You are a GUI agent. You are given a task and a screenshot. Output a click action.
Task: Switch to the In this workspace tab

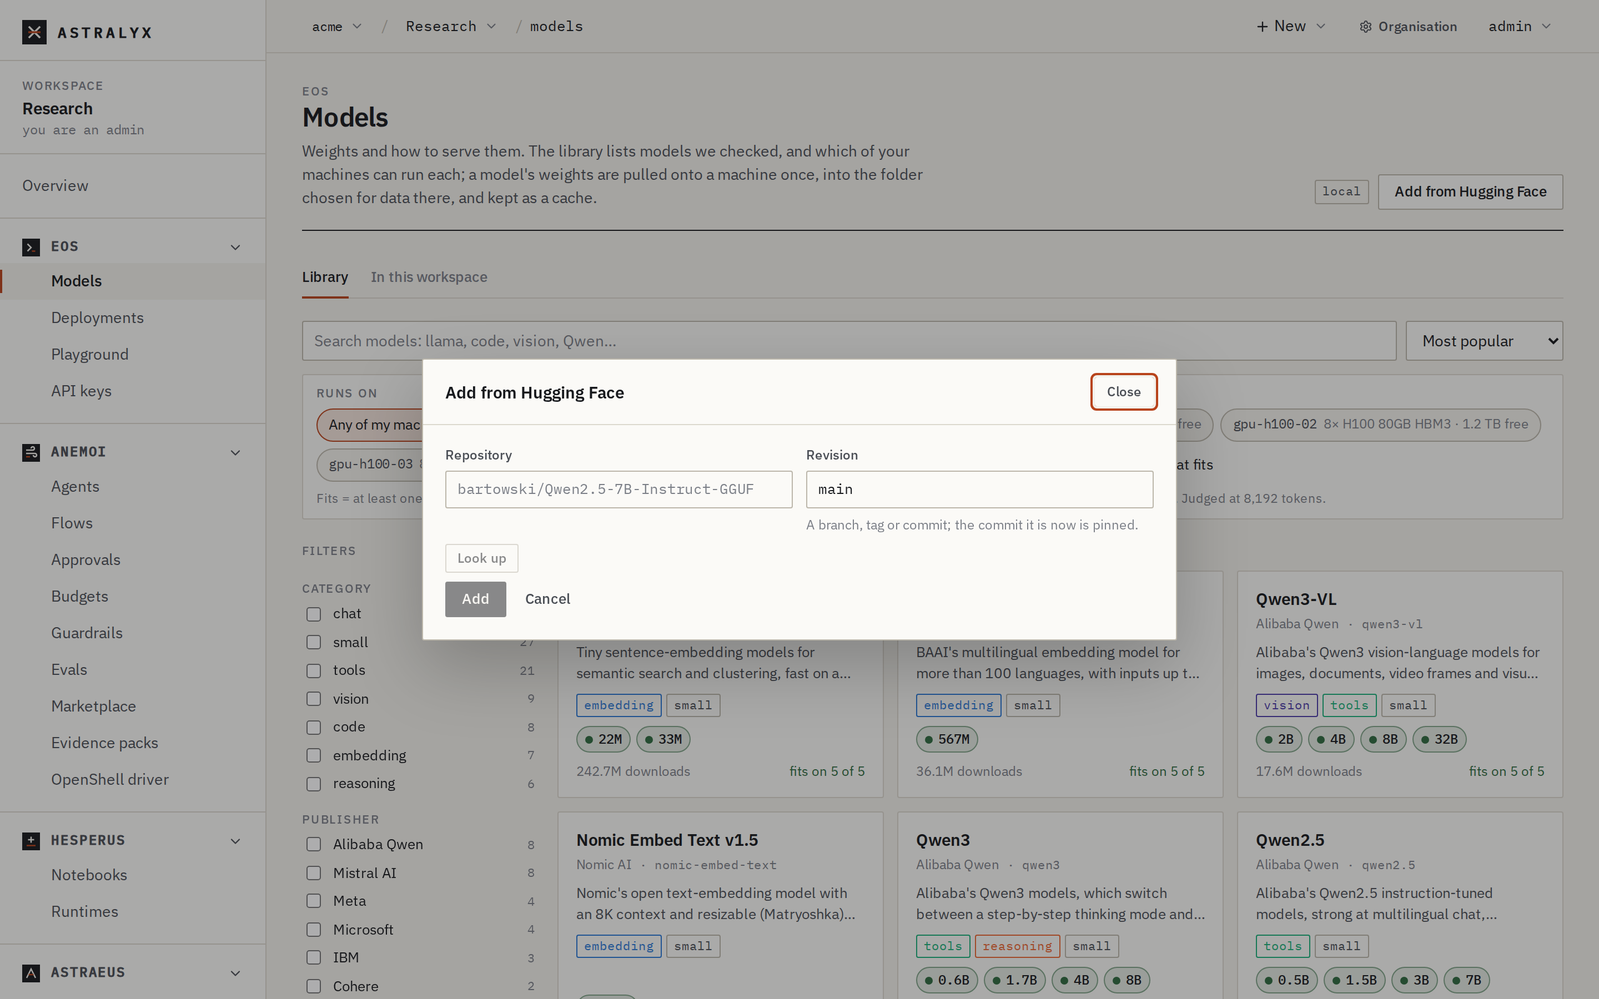click(429, 277)
